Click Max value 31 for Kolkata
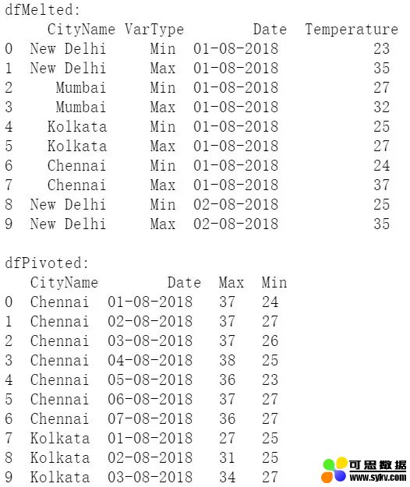 pos(227,458)
